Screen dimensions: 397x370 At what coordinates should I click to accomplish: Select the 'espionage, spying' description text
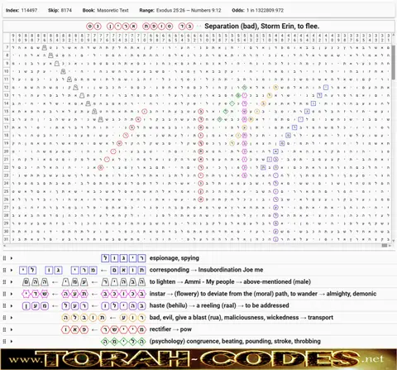click(x=175, y=258)
